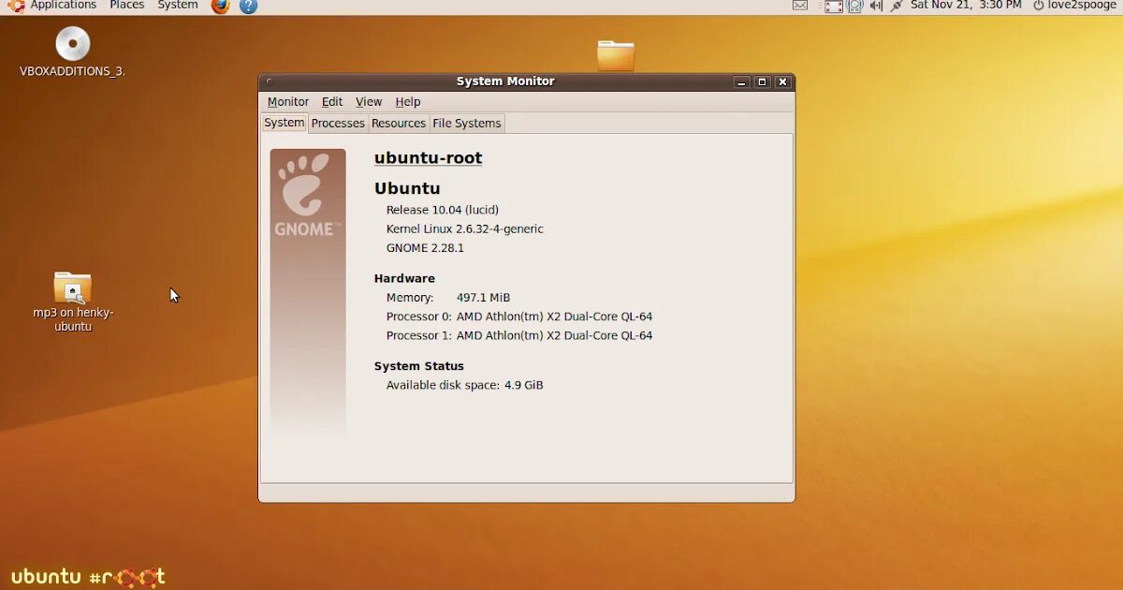This screenshot has width=1123, height=590.
Task: Click the System Status heading
Action: click(x=419, y=366)
